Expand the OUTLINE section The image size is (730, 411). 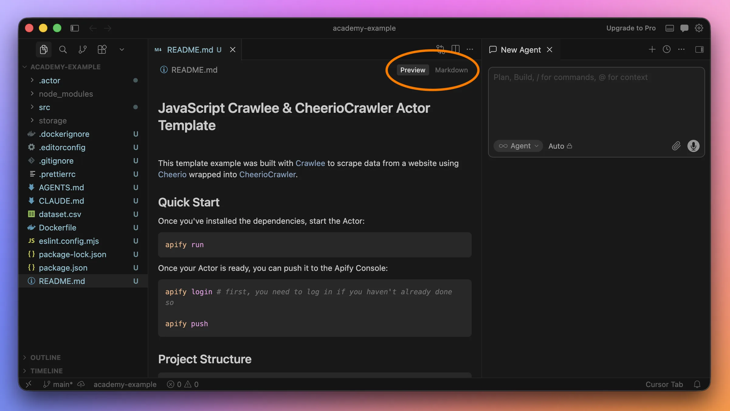(83, 357)
